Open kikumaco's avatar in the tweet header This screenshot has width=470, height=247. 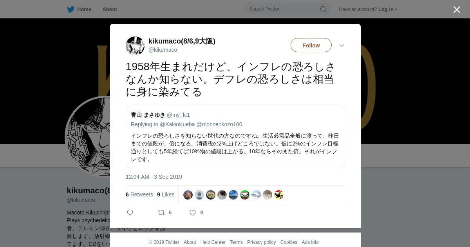[x=135, y=45]
